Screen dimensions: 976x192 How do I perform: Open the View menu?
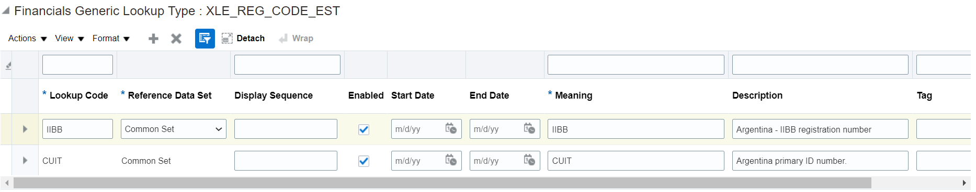pyautogui.click(x=70, y=39)
